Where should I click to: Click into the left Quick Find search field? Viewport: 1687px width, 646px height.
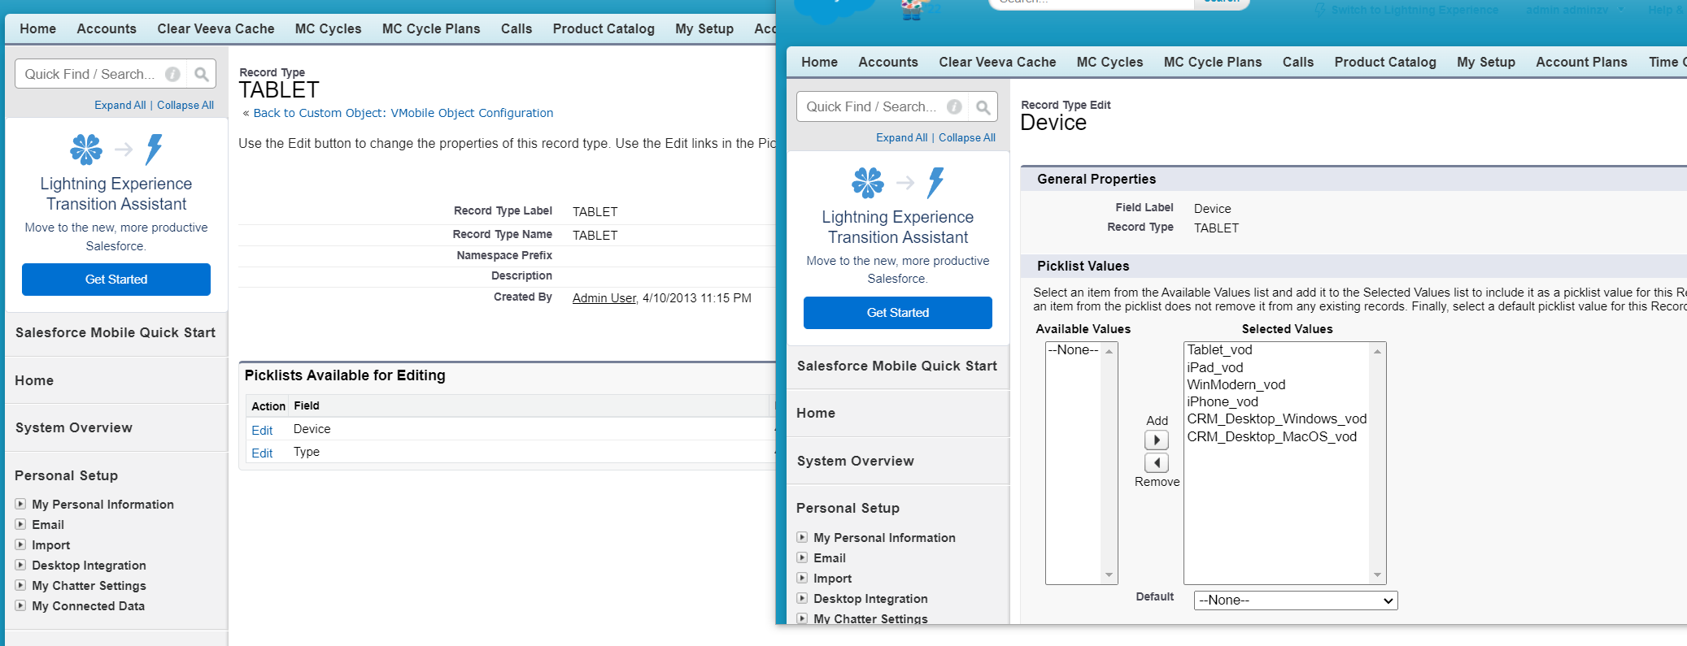(x=89, y=74)
